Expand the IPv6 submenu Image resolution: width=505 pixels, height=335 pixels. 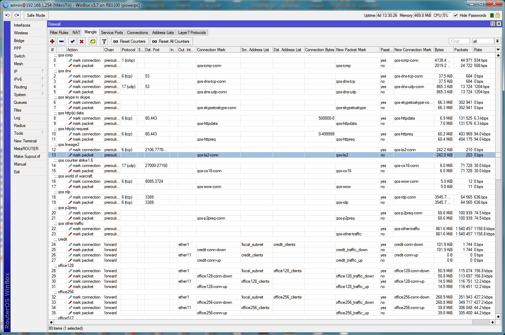coord(29,79)
